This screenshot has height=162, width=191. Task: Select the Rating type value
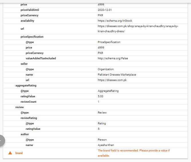(x=102, y=123)
